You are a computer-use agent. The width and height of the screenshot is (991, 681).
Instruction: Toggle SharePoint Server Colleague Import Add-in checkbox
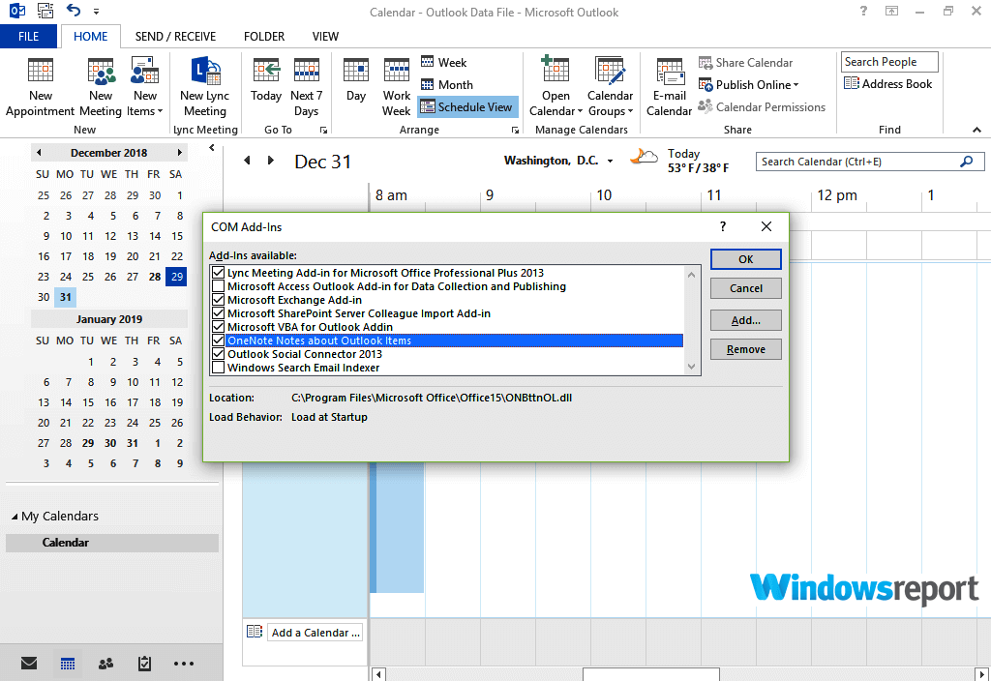pos(218,313)
